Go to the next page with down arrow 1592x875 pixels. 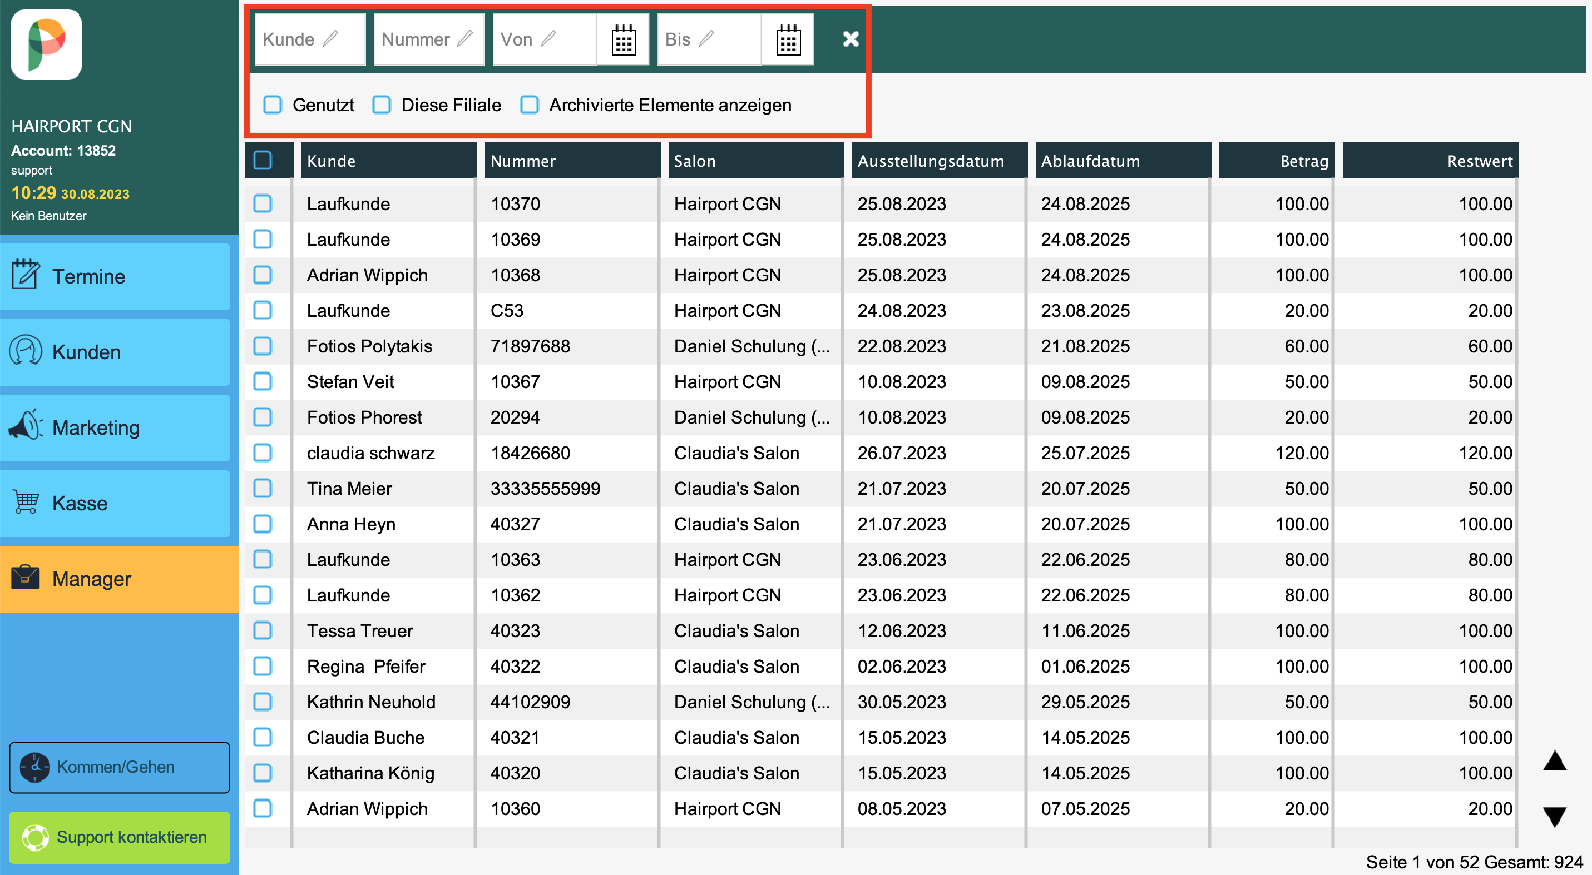[x=1555, y=816]
